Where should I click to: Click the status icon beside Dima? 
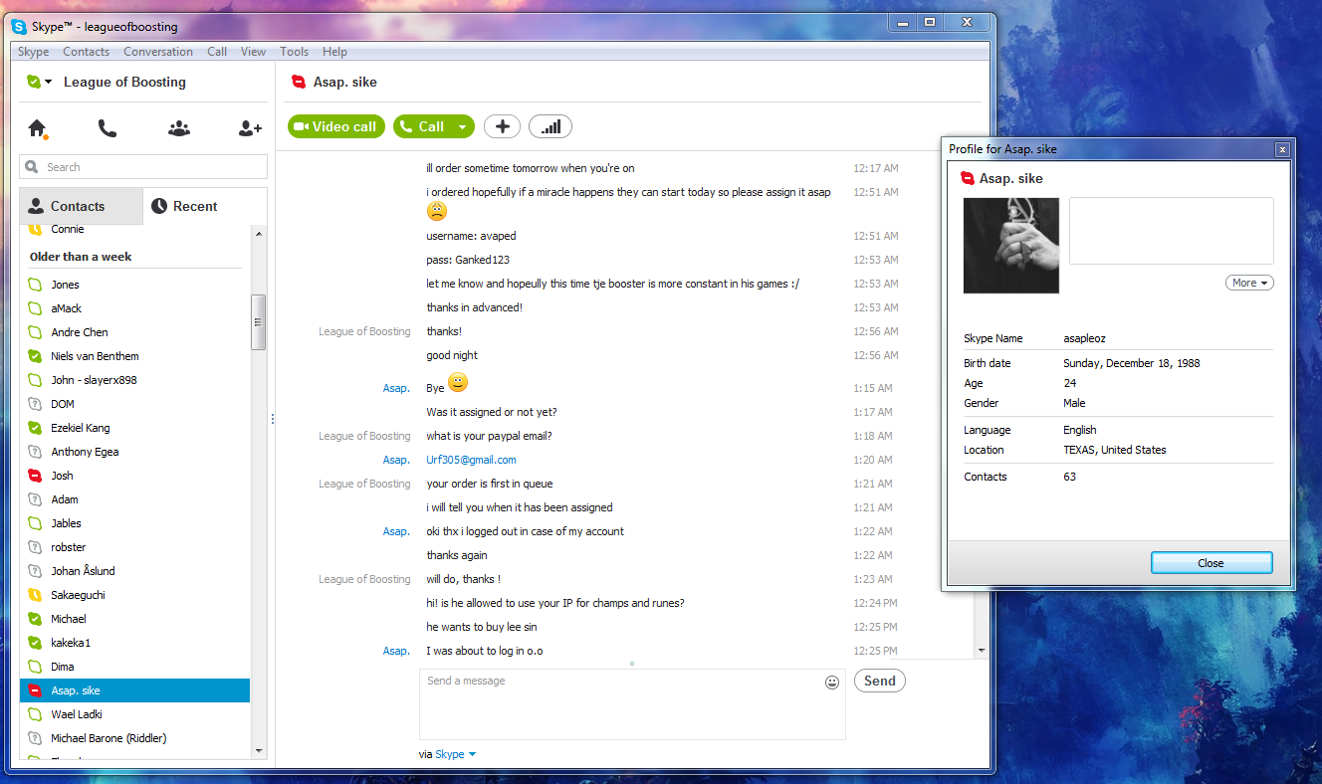[x=35, y=667]
